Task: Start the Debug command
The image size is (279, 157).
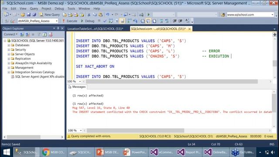Action: point(87,21)
